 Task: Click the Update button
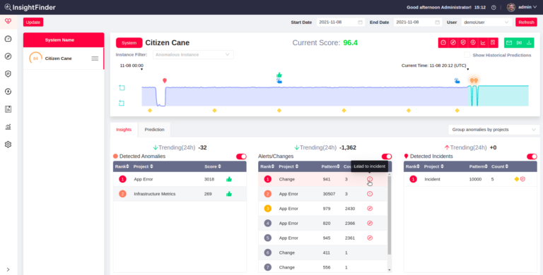click(x=33, y=22)
